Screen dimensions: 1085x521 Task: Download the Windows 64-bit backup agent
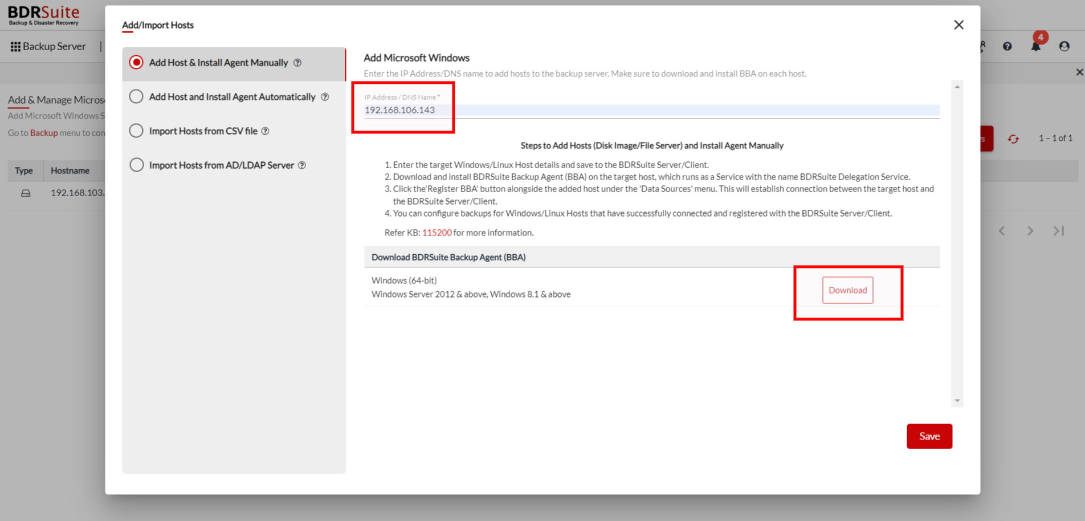tap(847, 290)
